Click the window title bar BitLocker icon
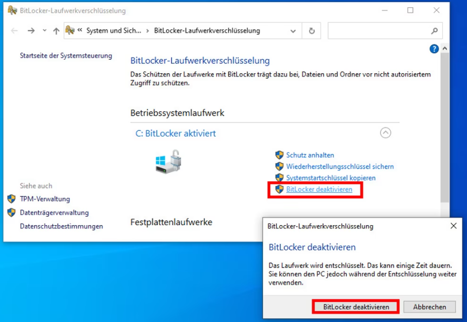Screen dimensions: 467x322 tap(12, 10)
